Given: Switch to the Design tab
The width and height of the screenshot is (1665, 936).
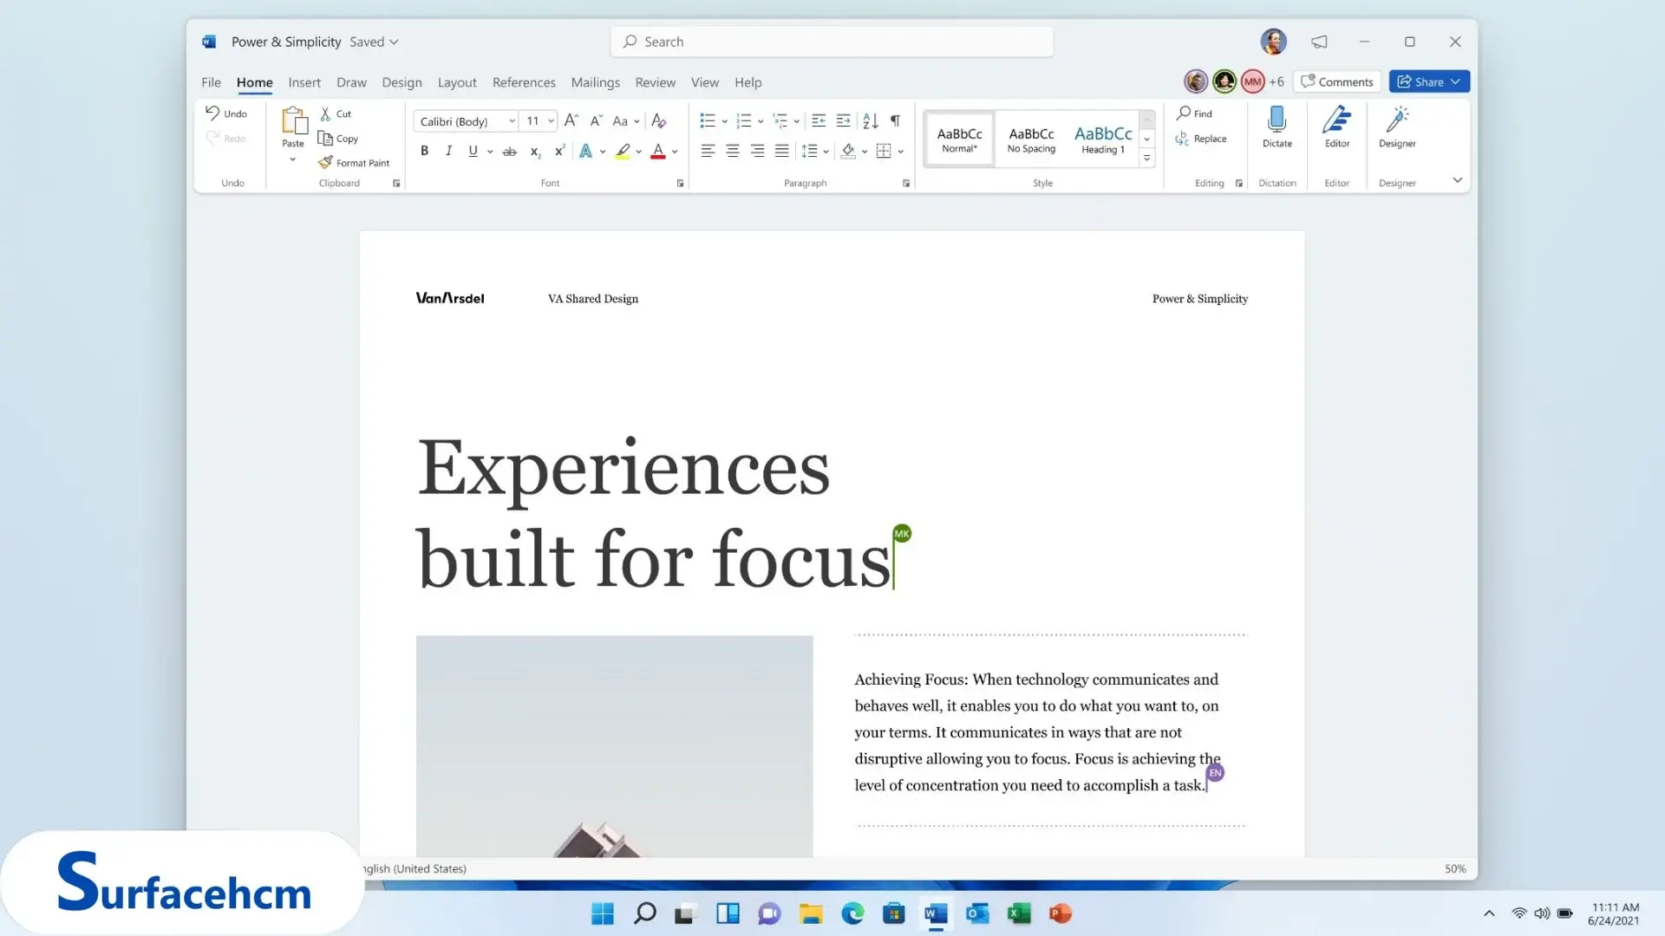Looking at the screenshot, I should pyautogui.click(x=402, y=82).
